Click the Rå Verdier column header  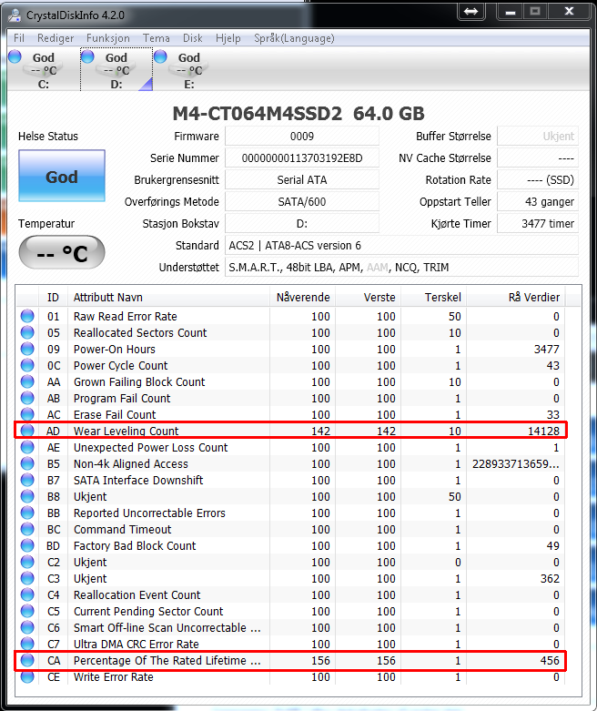[x=516, y=298]
